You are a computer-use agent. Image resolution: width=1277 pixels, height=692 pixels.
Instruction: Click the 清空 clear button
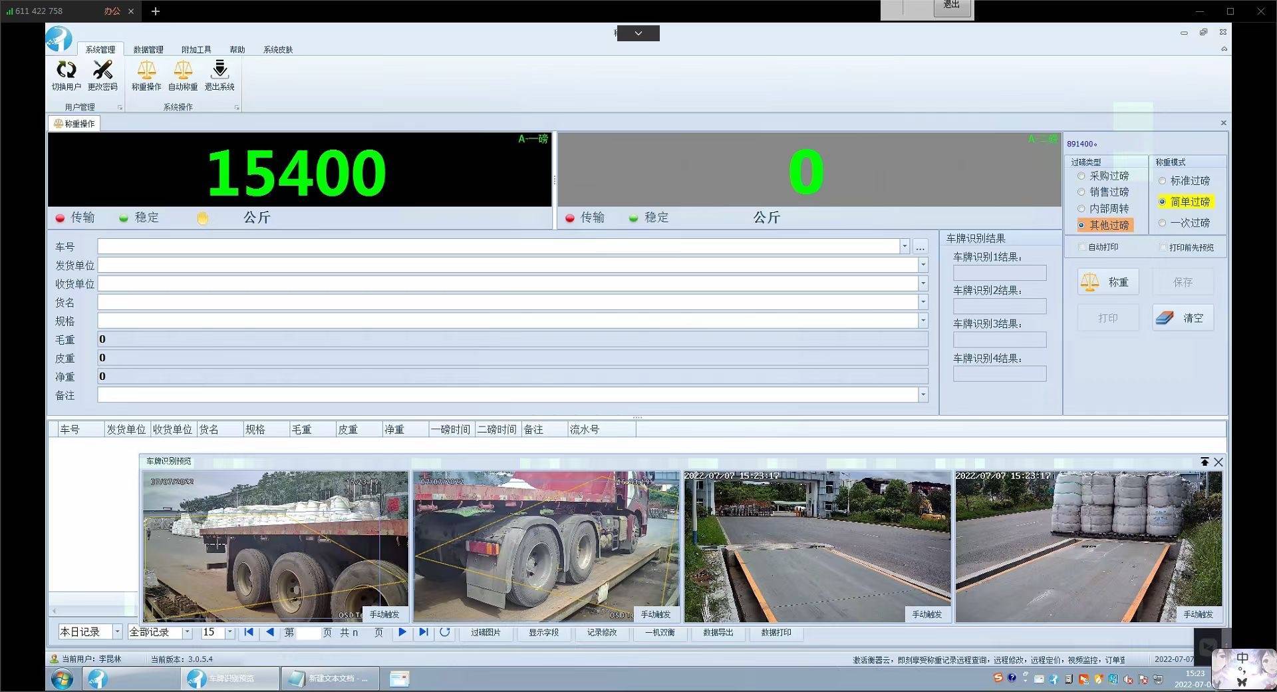coord(1183,318)
